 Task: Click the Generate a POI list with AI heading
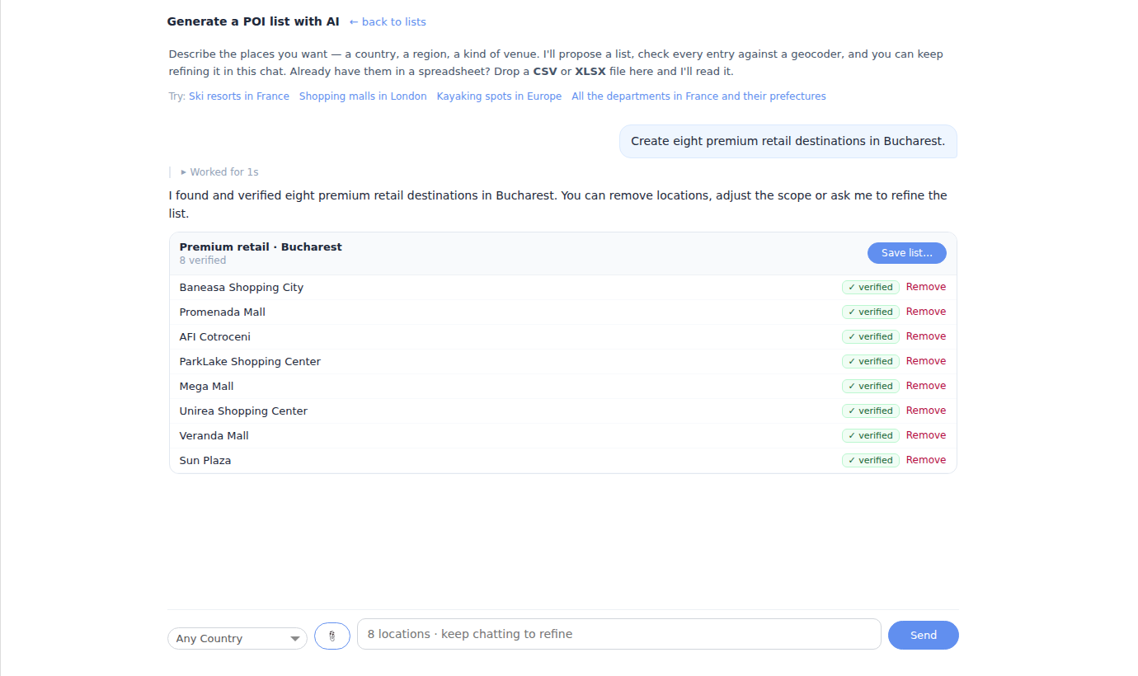(253, 21)
